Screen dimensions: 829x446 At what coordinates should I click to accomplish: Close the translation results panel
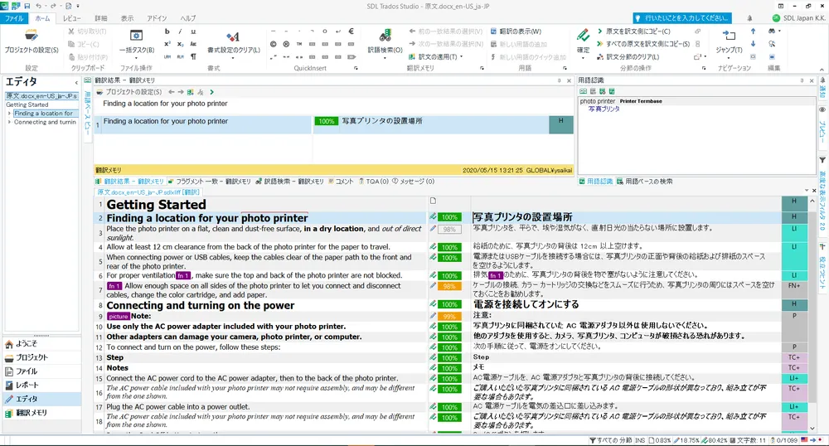coord(569,81)
